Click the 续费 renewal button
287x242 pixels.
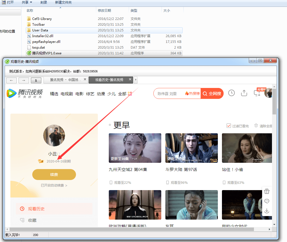point(54,175)
